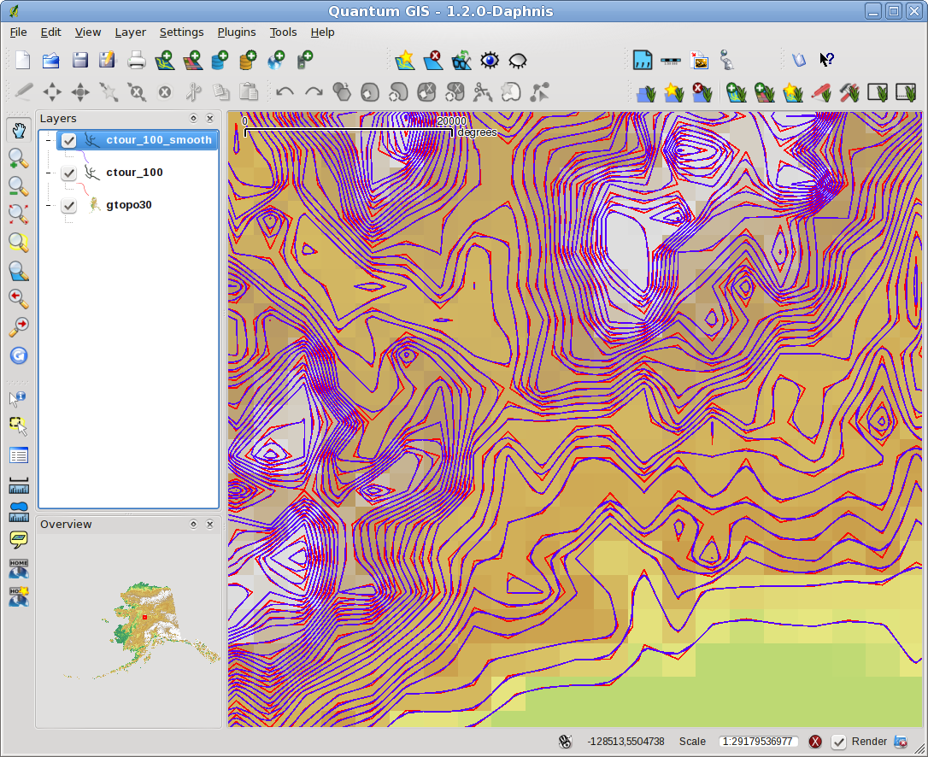Open the Print Composer
Image resolution: width=928 pixels, height=757 pixels.
point(136,61)
